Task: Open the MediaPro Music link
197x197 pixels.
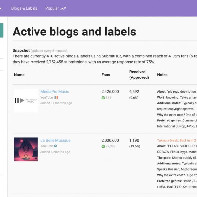Action: [55, 92]
